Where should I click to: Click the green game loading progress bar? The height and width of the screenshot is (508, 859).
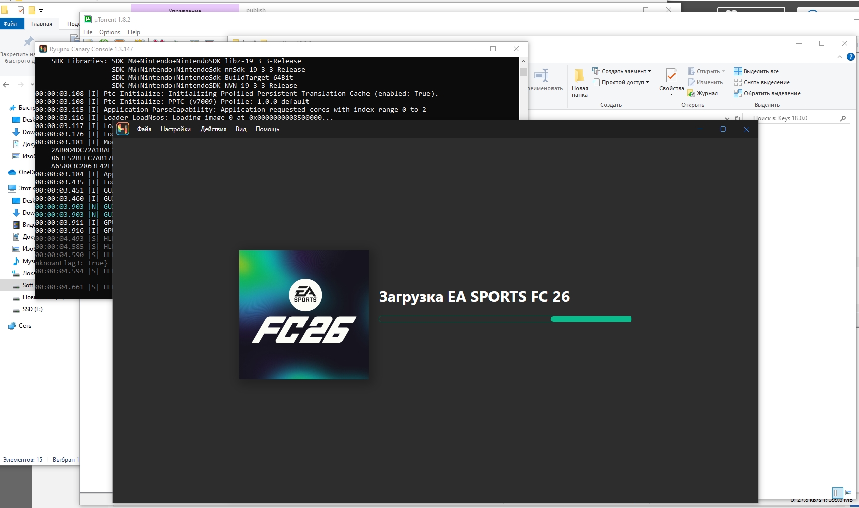tap(505, 319)
